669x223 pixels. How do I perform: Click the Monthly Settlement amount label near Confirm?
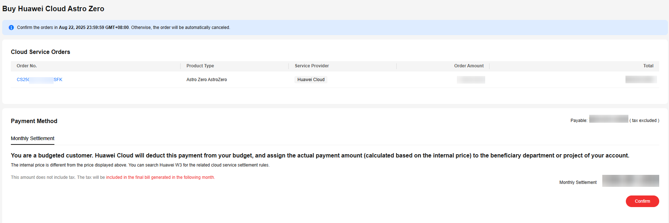pyautogui.click(x=578, y=182)
